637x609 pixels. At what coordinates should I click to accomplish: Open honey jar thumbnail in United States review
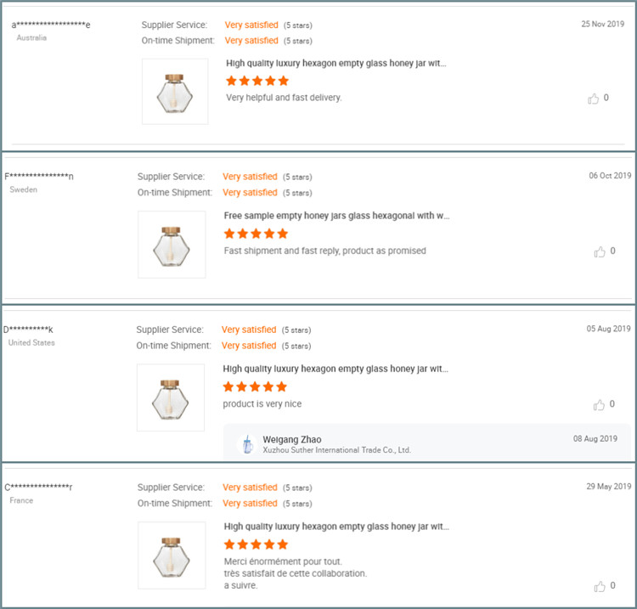pyautogui.click(x=171, y=398)
